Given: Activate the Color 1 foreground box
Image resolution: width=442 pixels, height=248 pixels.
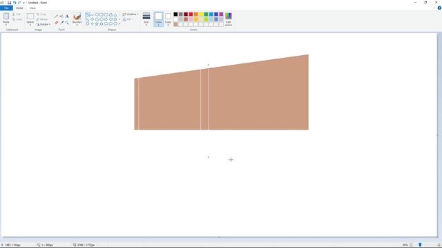Looking at the screenshot, I should pos(158,19).
